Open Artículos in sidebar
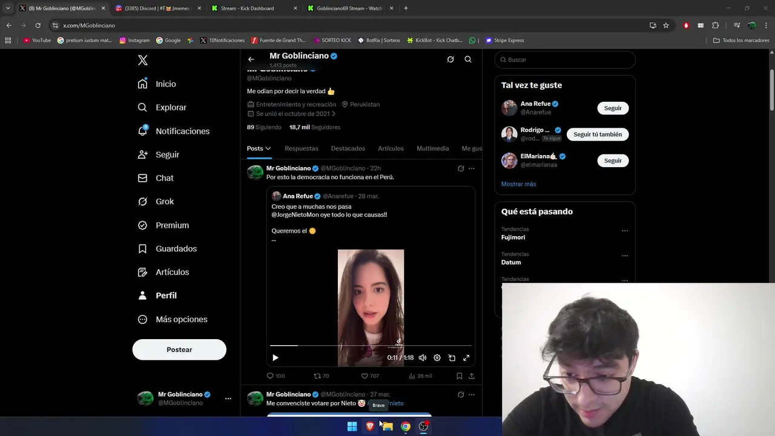Image resolution: width=775 pixels, height=436 pixels. 163,272
